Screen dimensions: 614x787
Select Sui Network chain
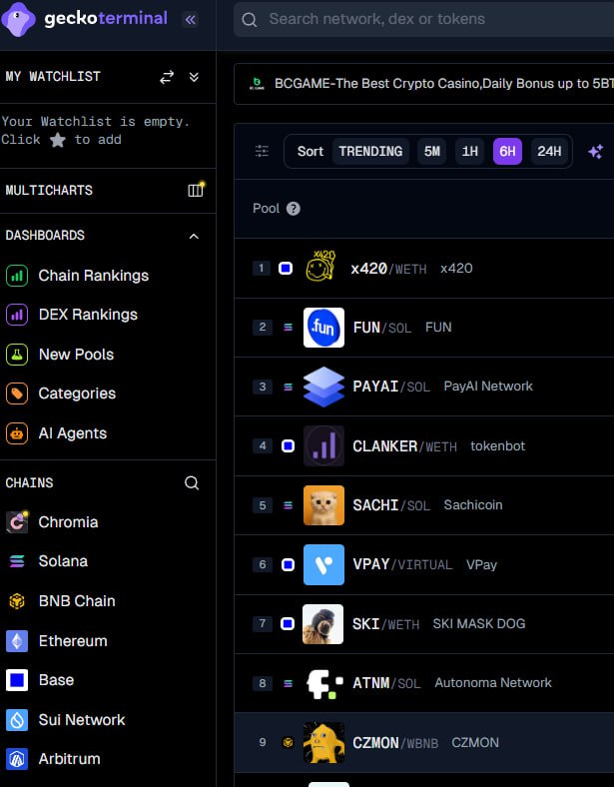point(82,720)
